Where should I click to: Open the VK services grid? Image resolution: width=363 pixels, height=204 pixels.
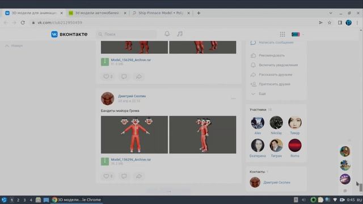coord(282,35)
